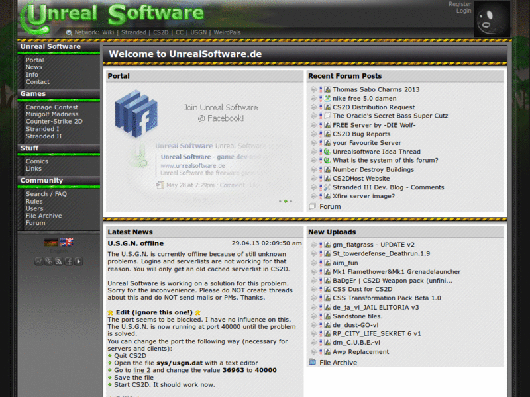Screen dimensions: 530x397
Task: Click the Register link in the header
Action: tap(460, 4)
